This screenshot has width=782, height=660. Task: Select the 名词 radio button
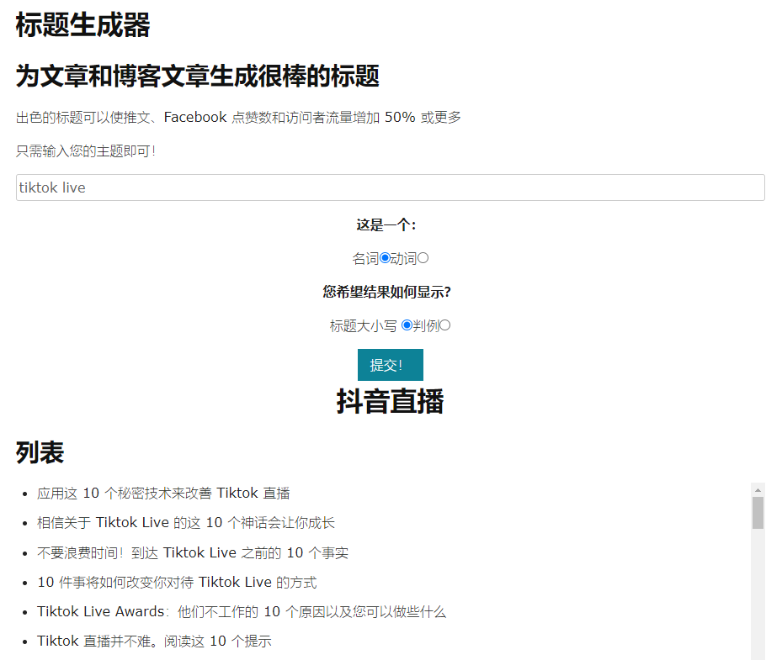coord(385,258)
